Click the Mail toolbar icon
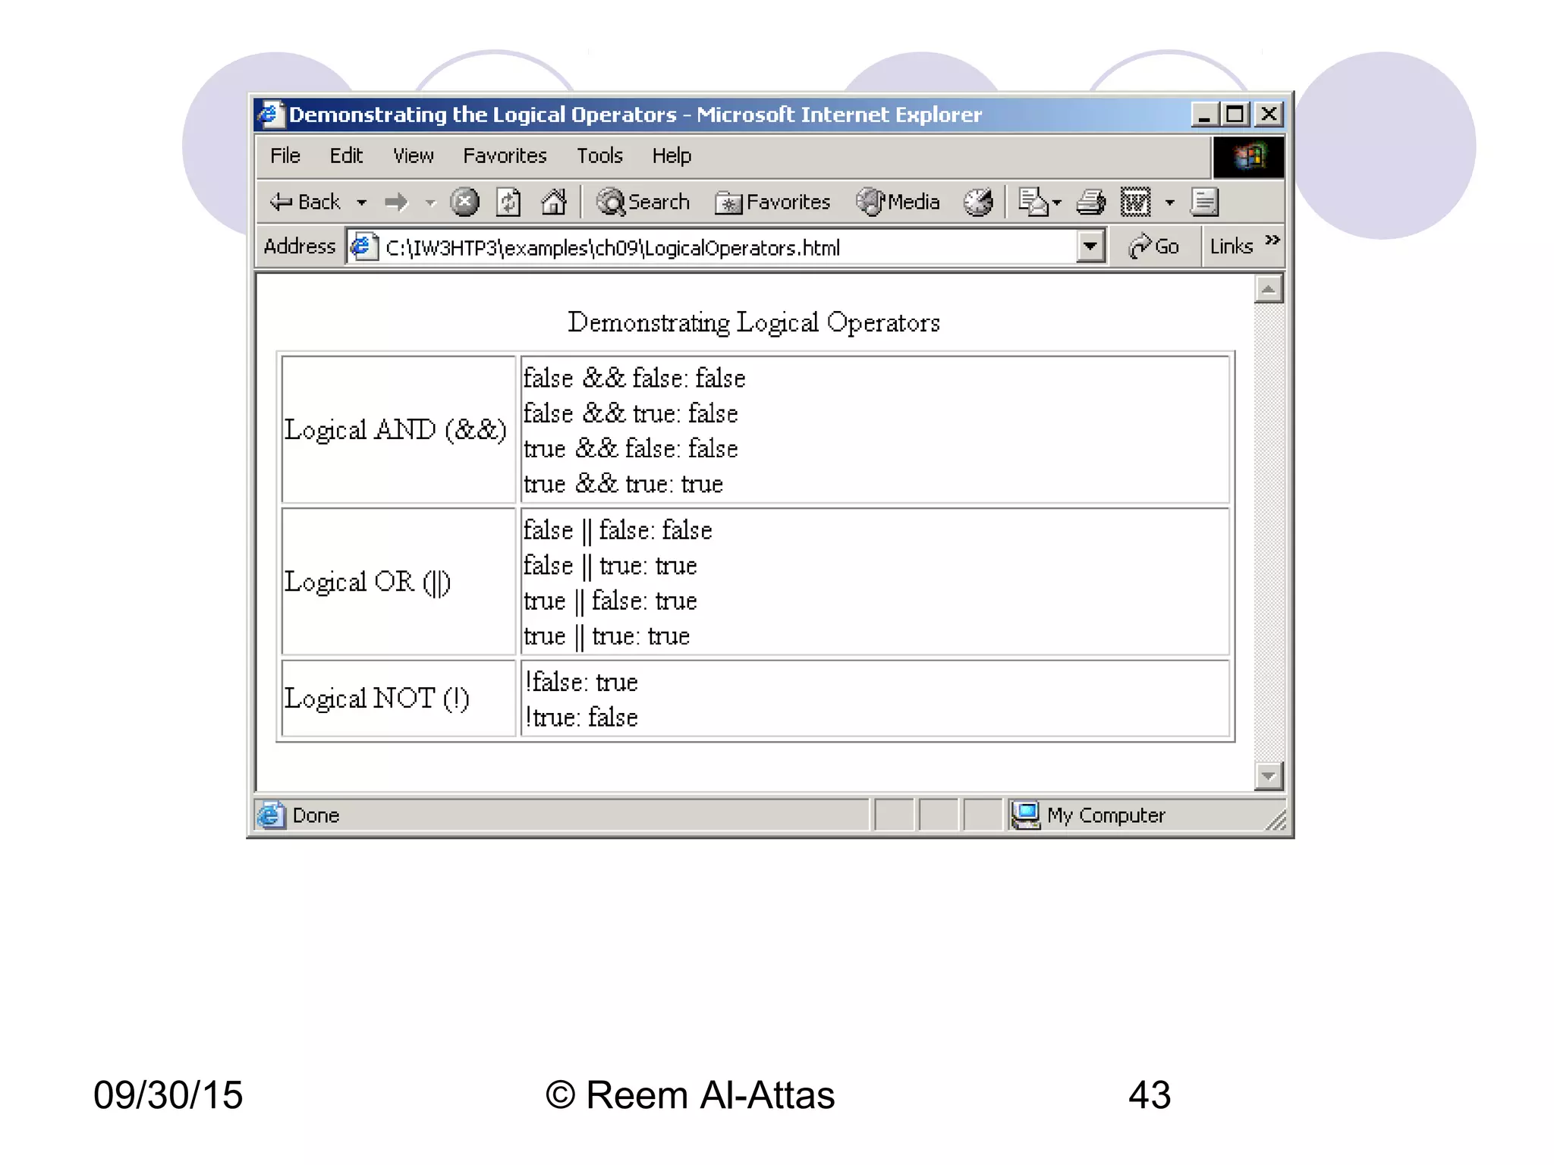 click(x=1033, y=202)
